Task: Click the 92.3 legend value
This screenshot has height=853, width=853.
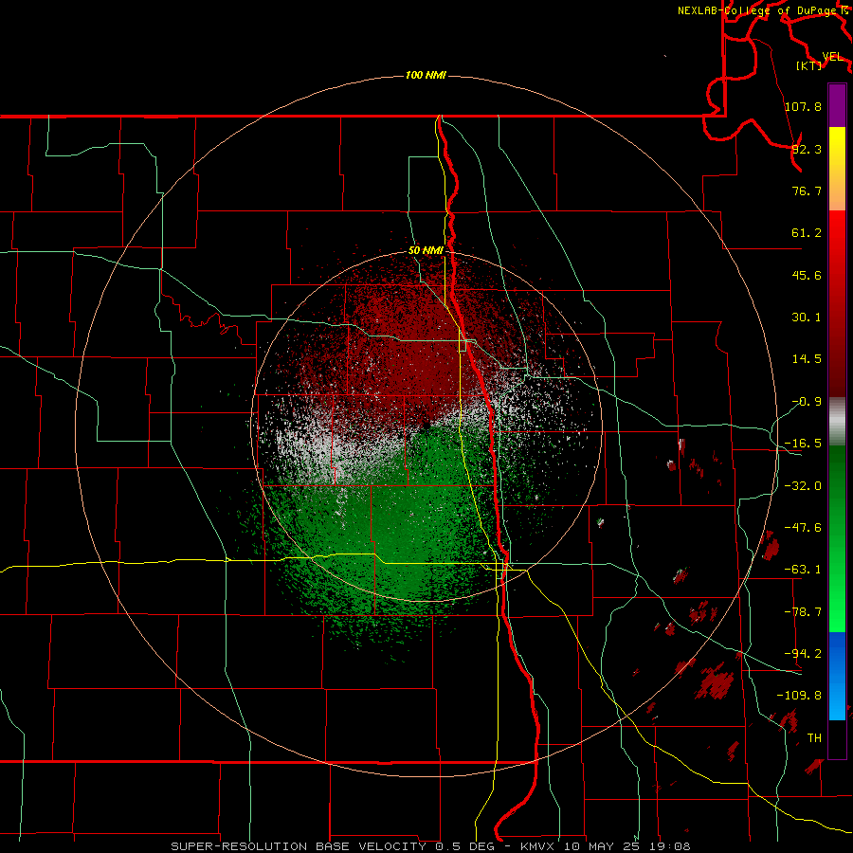Action: click(807, 149)
